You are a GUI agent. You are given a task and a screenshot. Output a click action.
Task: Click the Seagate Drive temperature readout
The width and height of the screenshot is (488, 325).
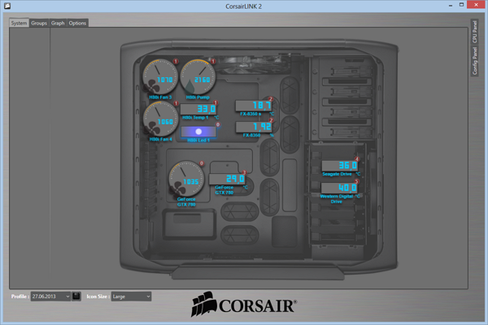pyautogui.click(x=339, y=166)
